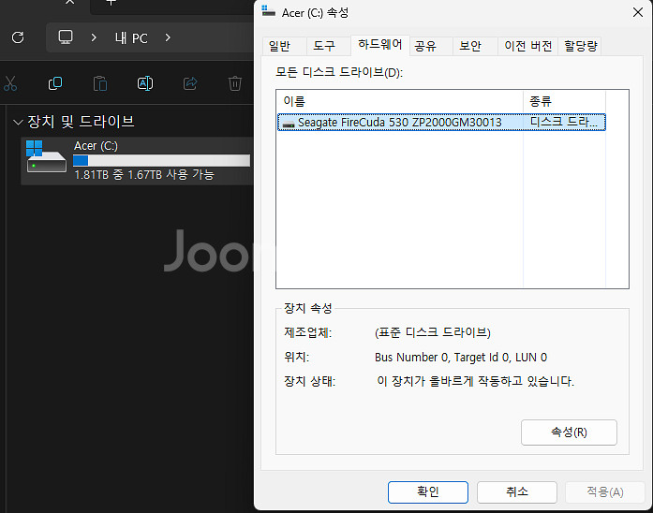Click the copy icon in the toolbar
The width and height of the screenshot is (653, 513).
(x=55, y=83)
